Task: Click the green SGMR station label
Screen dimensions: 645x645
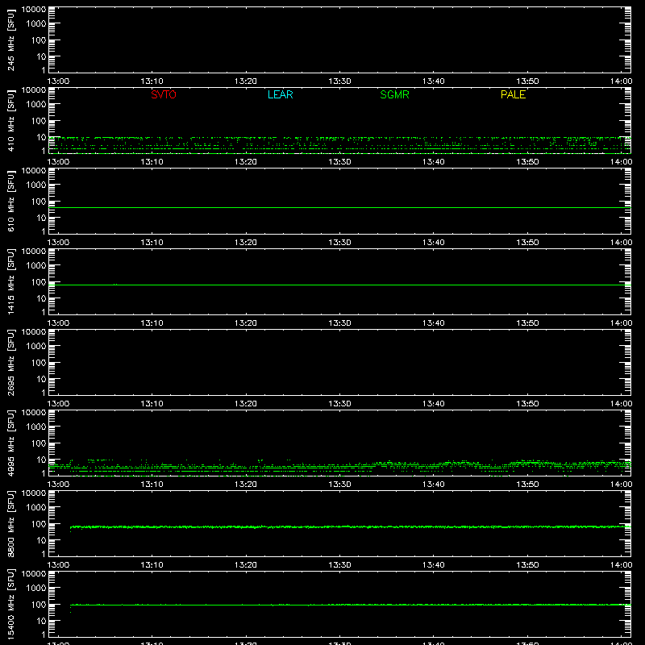Action: pos(394,94)
